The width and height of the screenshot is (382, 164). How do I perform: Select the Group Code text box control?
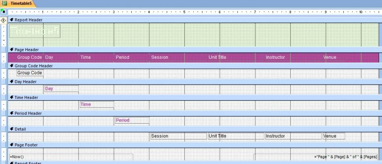click(30, 73)
